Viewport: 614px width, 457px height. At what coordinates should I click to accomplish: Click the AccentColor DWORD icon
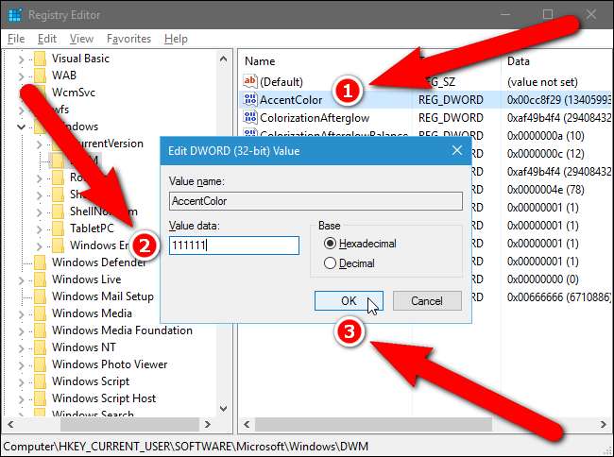[x=249, y=99]
